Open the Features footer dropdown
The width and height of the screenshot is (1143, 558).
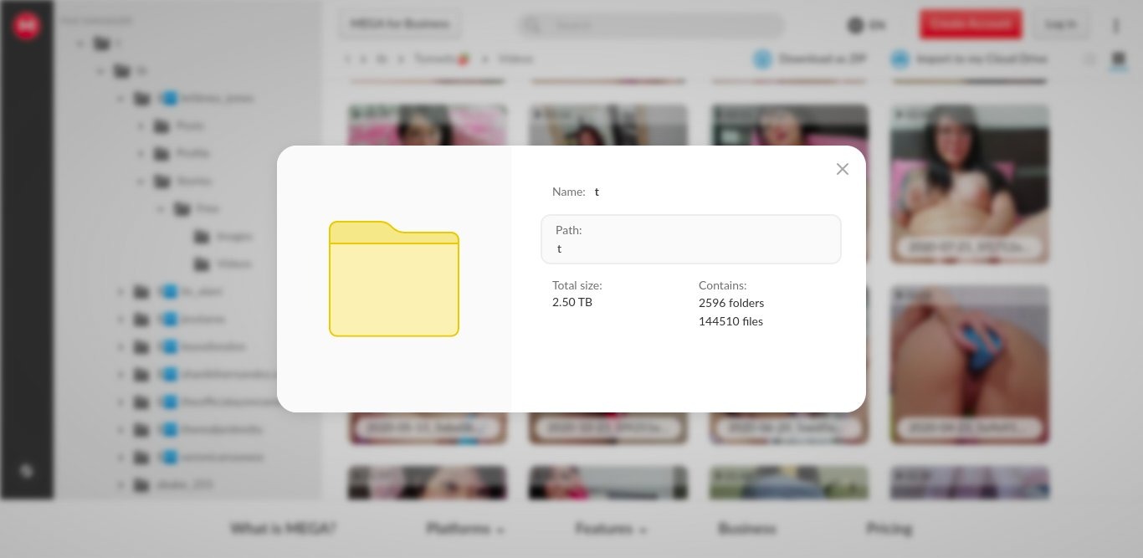coord(611,529)
